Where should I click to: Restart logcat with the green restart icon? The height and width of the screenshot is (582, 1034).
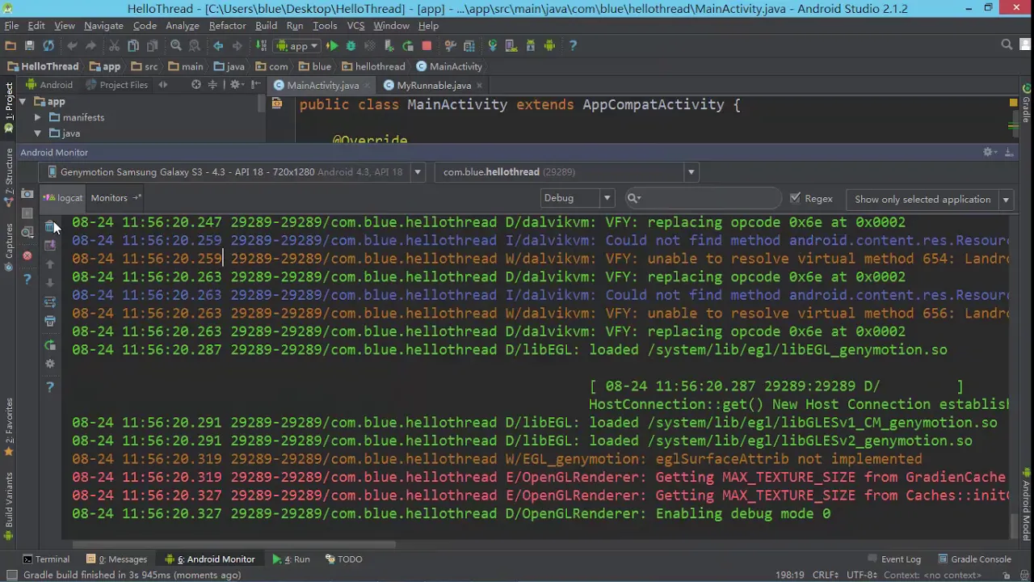pos(50,345)
